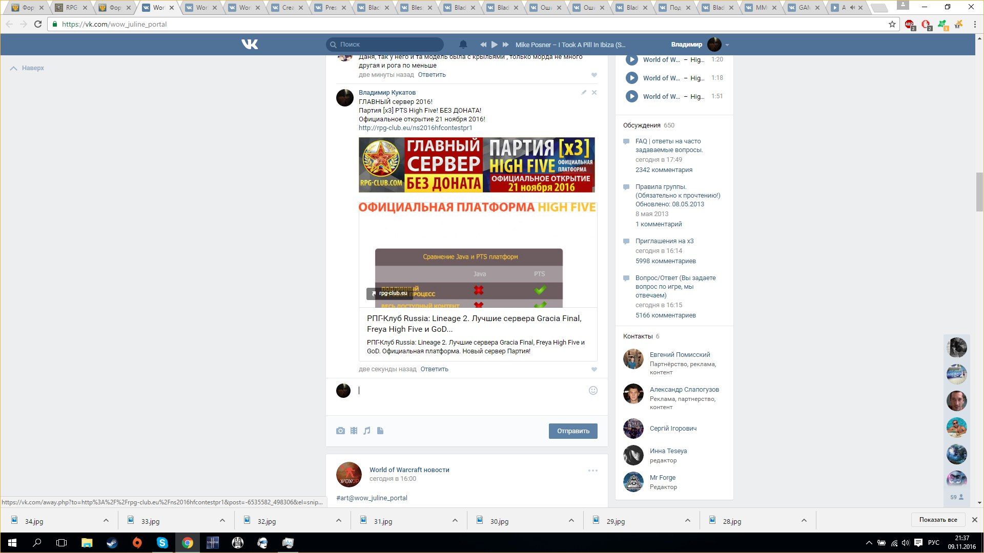Screen dimensions: 984x553
Task: Delete Владимир Кукатов's comment with X icon
Action: click(594, 93)
